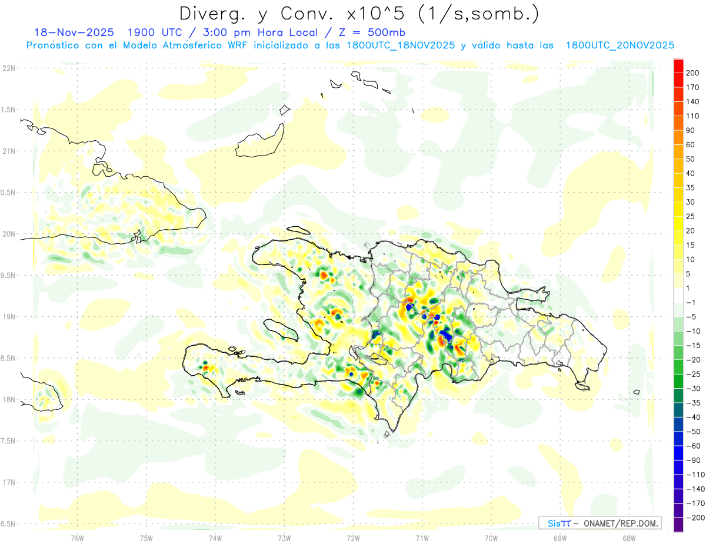Click the '-5' color scale value
This screenshot has width=706, height=546.
click(x=691, y=317)
